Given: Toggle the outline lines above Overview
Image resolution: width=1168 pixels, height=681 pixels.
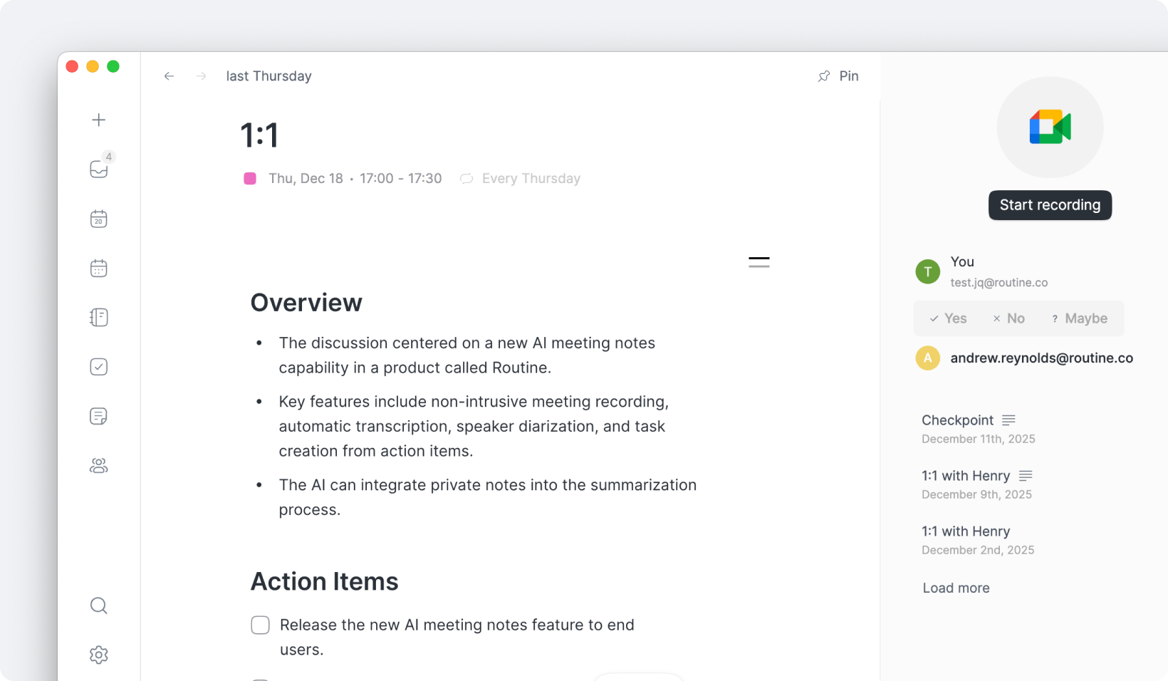Looking at the screenshot, I should click(x=759, y=262).
